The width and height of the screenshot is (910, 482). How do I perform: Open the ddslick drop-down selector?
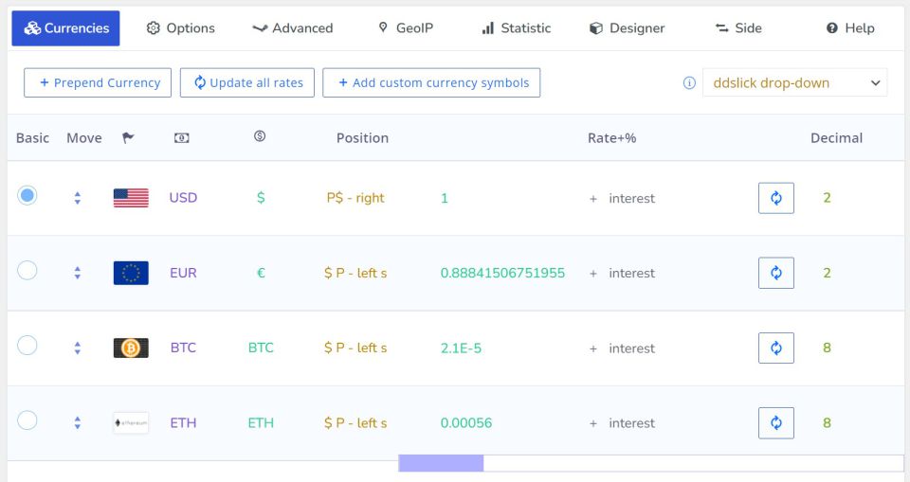(793, 82)
